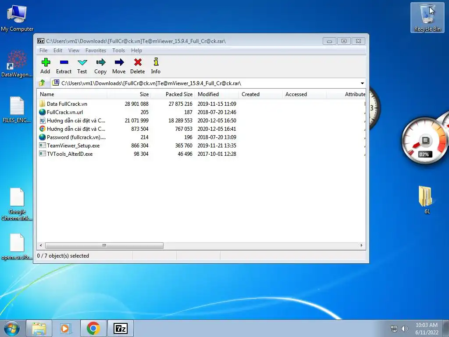
Task: Select the TVTools_AlterID.exe file icon
Action: click(x=43, y=154)
